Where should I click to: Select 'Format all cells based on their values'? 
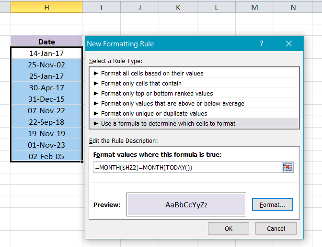(152, 74)
